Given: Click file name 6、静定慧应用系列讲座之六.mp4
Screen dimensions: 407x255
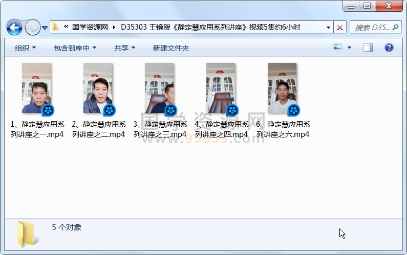Looking at the screenshot, I should [x=283, y=129].
